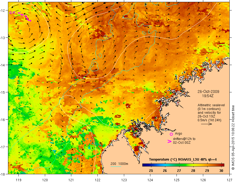Click the "drifters@12h to" legend text
This screenshot has height=182, width=235.
(184, 139)
